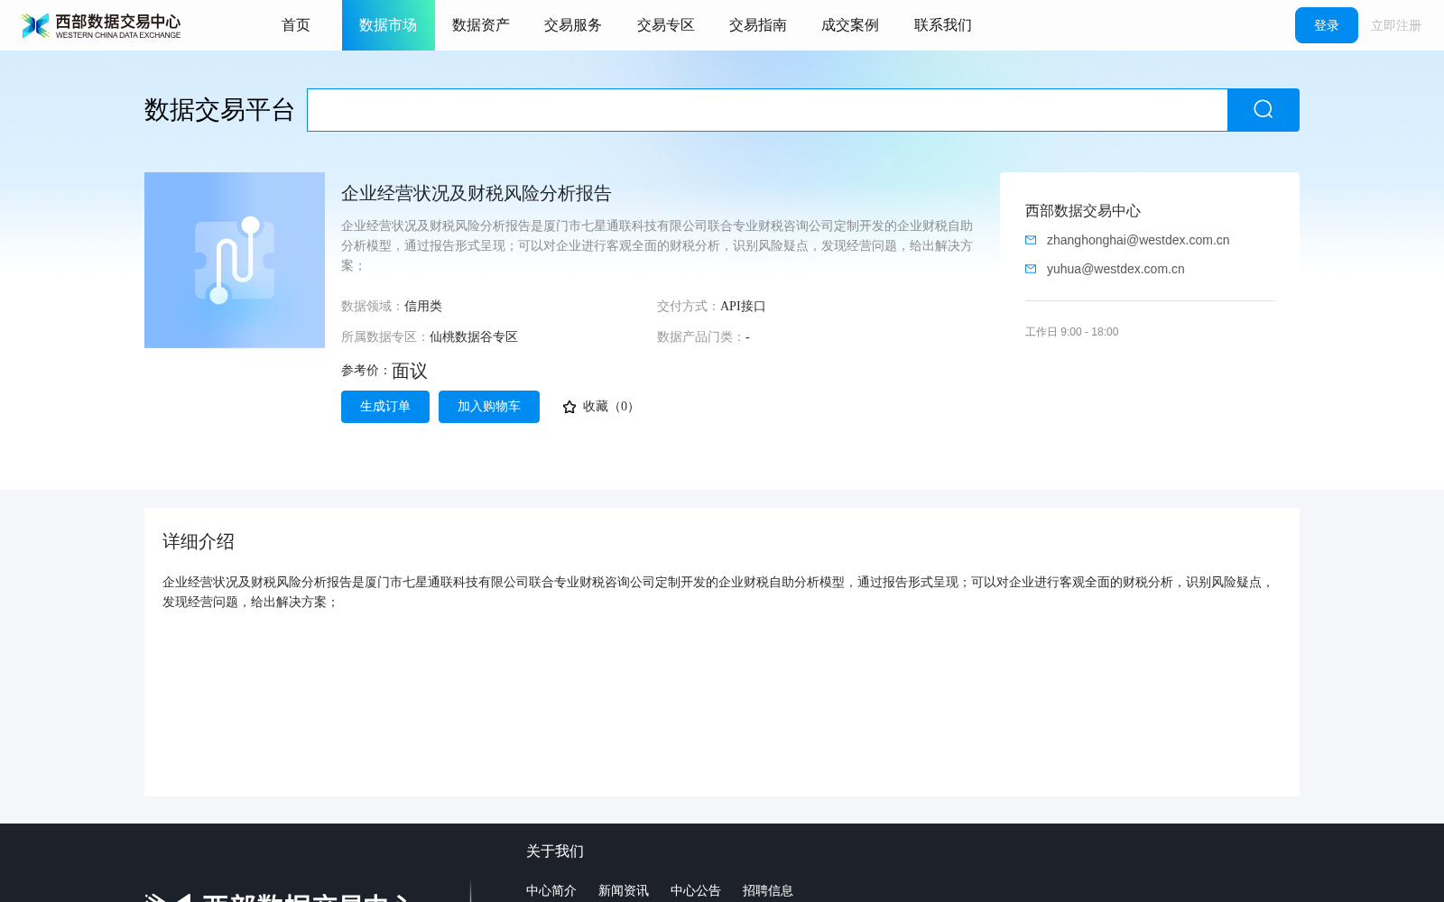Go to 首页 in navigation
The image size is (1444, 902).
point(296,25)
